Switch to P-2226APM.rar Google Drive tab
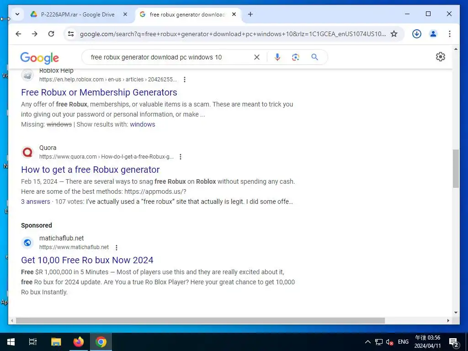This screenshot has height=351, width=468. point(78,14)
